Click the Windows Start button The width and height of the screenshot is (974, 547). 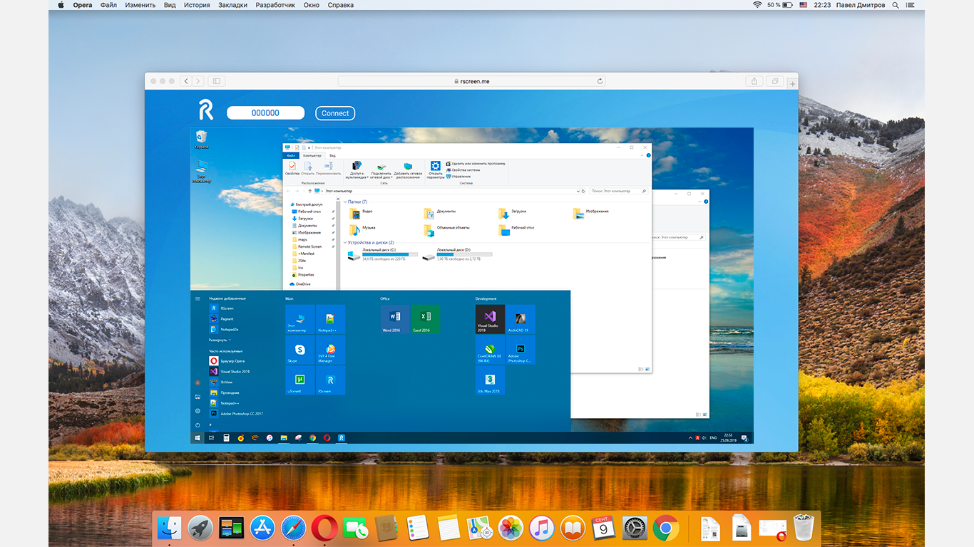tap(197, 438)
